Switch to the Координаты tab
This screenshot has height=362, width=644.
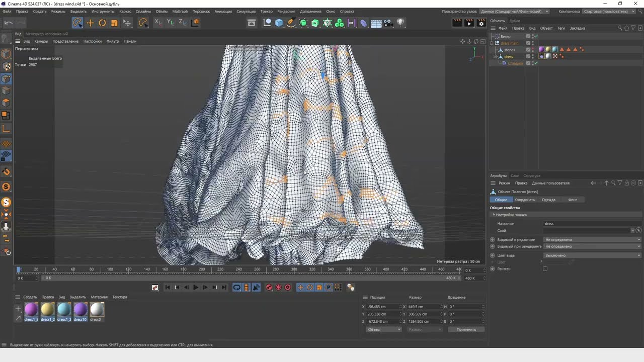point(525,200)
